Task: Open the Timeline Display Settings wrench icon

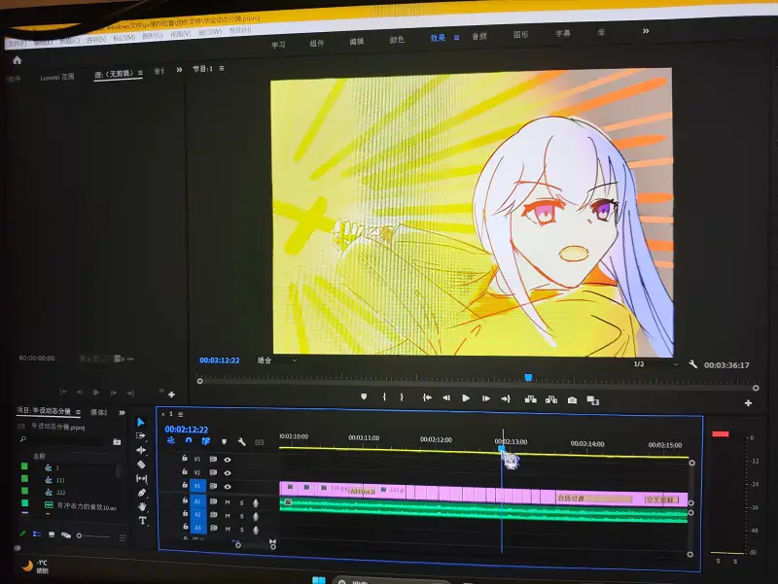Action: [241, 440]
